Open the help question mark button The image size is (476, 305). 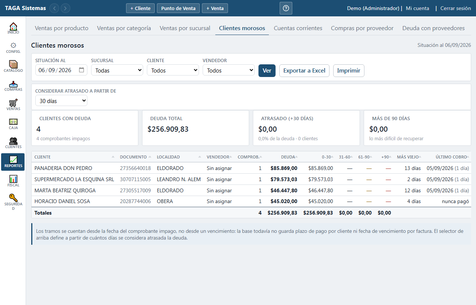[x=286, y=8]
